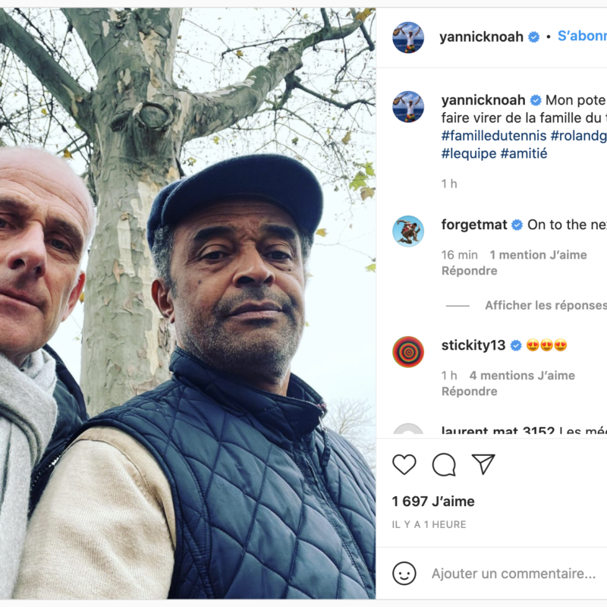The image size is (607, 607).
Task: Open yannicknoah avatar beside the caption
Action: tap(408, 106)
